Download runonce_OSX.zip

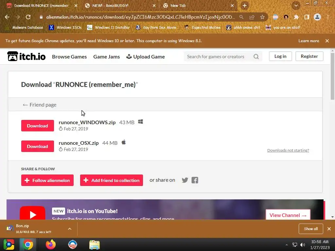(x=38, y=146)
